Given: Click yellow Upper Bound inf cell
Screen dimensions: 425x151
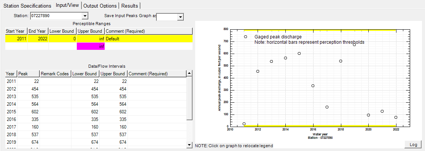Looking at the screenshot, I should 91,39.
